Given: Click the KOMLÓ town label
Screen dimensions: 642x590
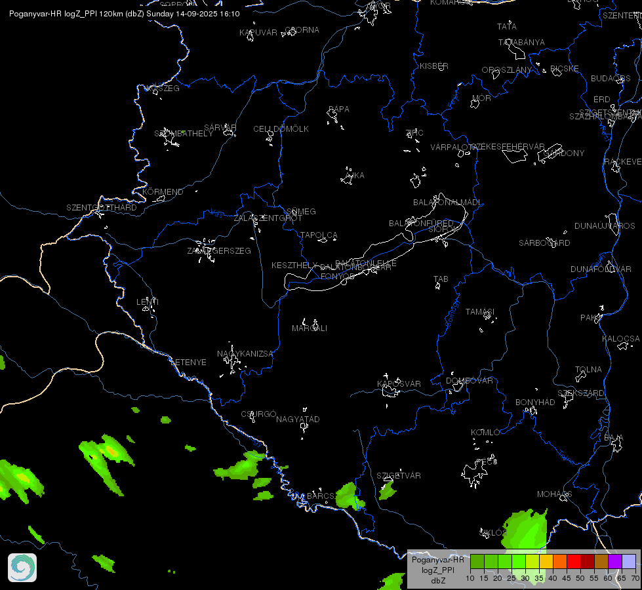Looking at the screenshot, I should click(x=485, y=433).
